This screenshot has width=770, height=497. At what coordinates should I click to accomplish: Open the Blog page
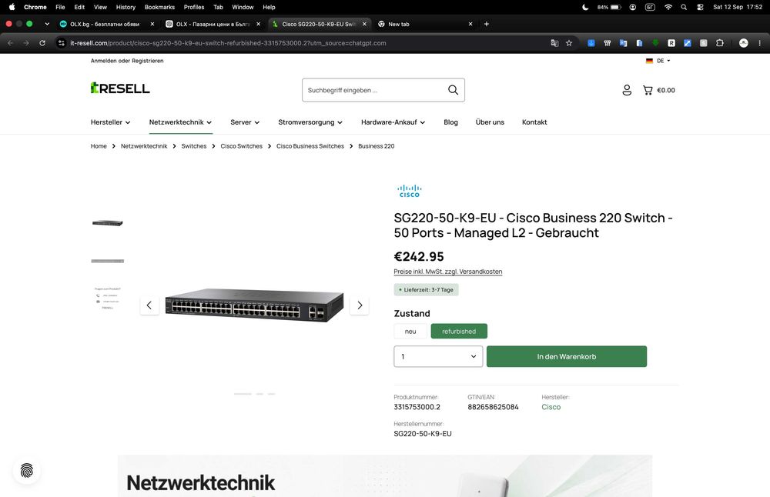tap(450, 122)
